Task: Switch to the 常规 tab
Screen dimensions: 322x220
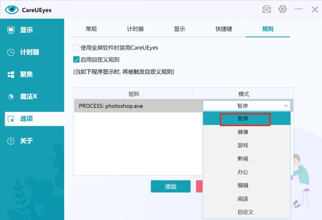Action: pos(91,29)
